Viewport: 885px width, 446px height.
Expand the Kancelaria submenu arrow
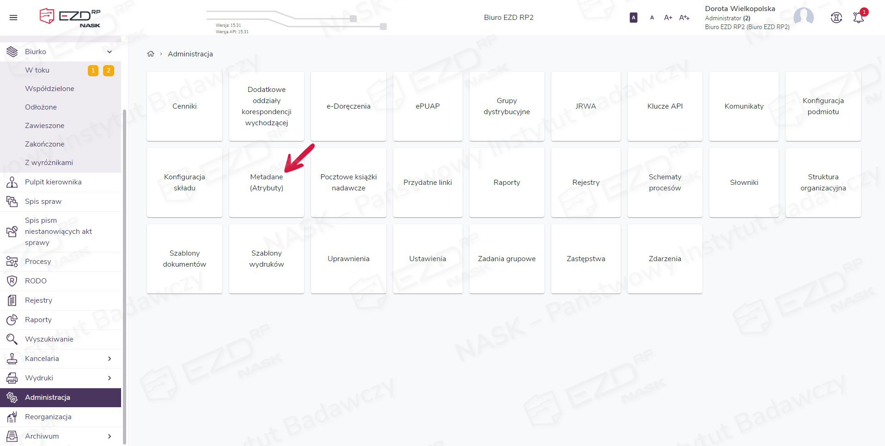point(110,359)
